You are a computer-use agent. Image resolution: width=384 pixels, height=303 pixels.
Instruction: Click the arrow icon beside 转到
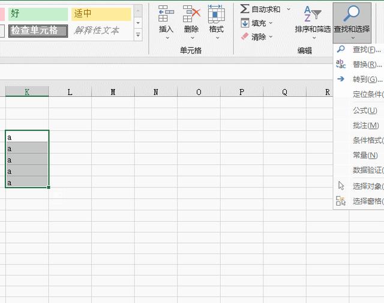click(341, 79)
